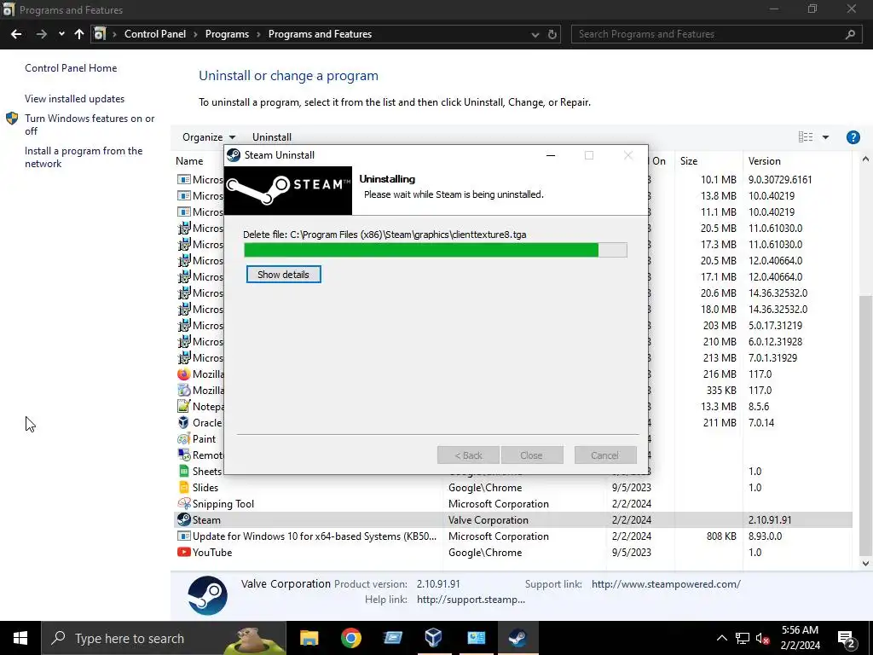Viewport: 873px width, 655px height.
Task: Open File Explorer from the taskbar
Action: pyautogui.click(x=309, y=638)
